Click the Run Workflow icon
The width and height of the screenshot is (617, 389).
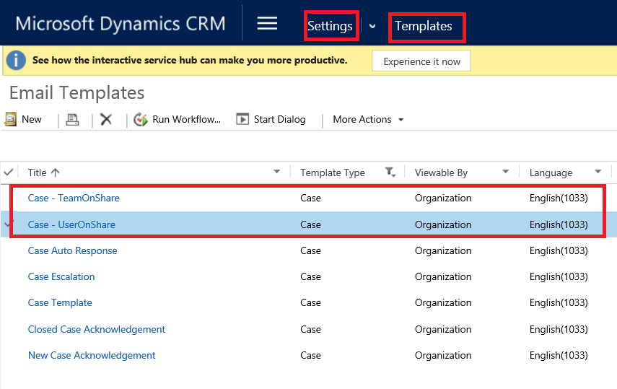coord(141,120)
